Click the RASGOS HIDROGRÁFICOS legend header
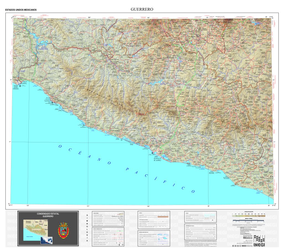The width and height of the screenshot is (283, 251). coord(144,232)
